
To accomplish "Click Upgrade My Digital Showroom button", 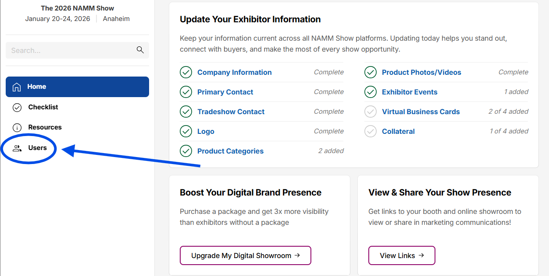I will pos(246,255).
